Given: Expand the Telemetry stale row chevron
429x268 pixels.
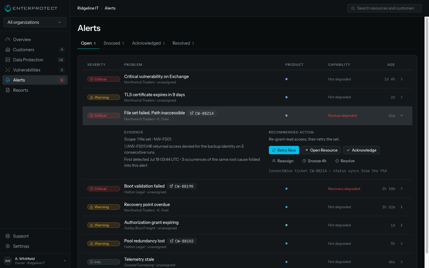Looking at the screenshot, I should [x=402, y=262].
